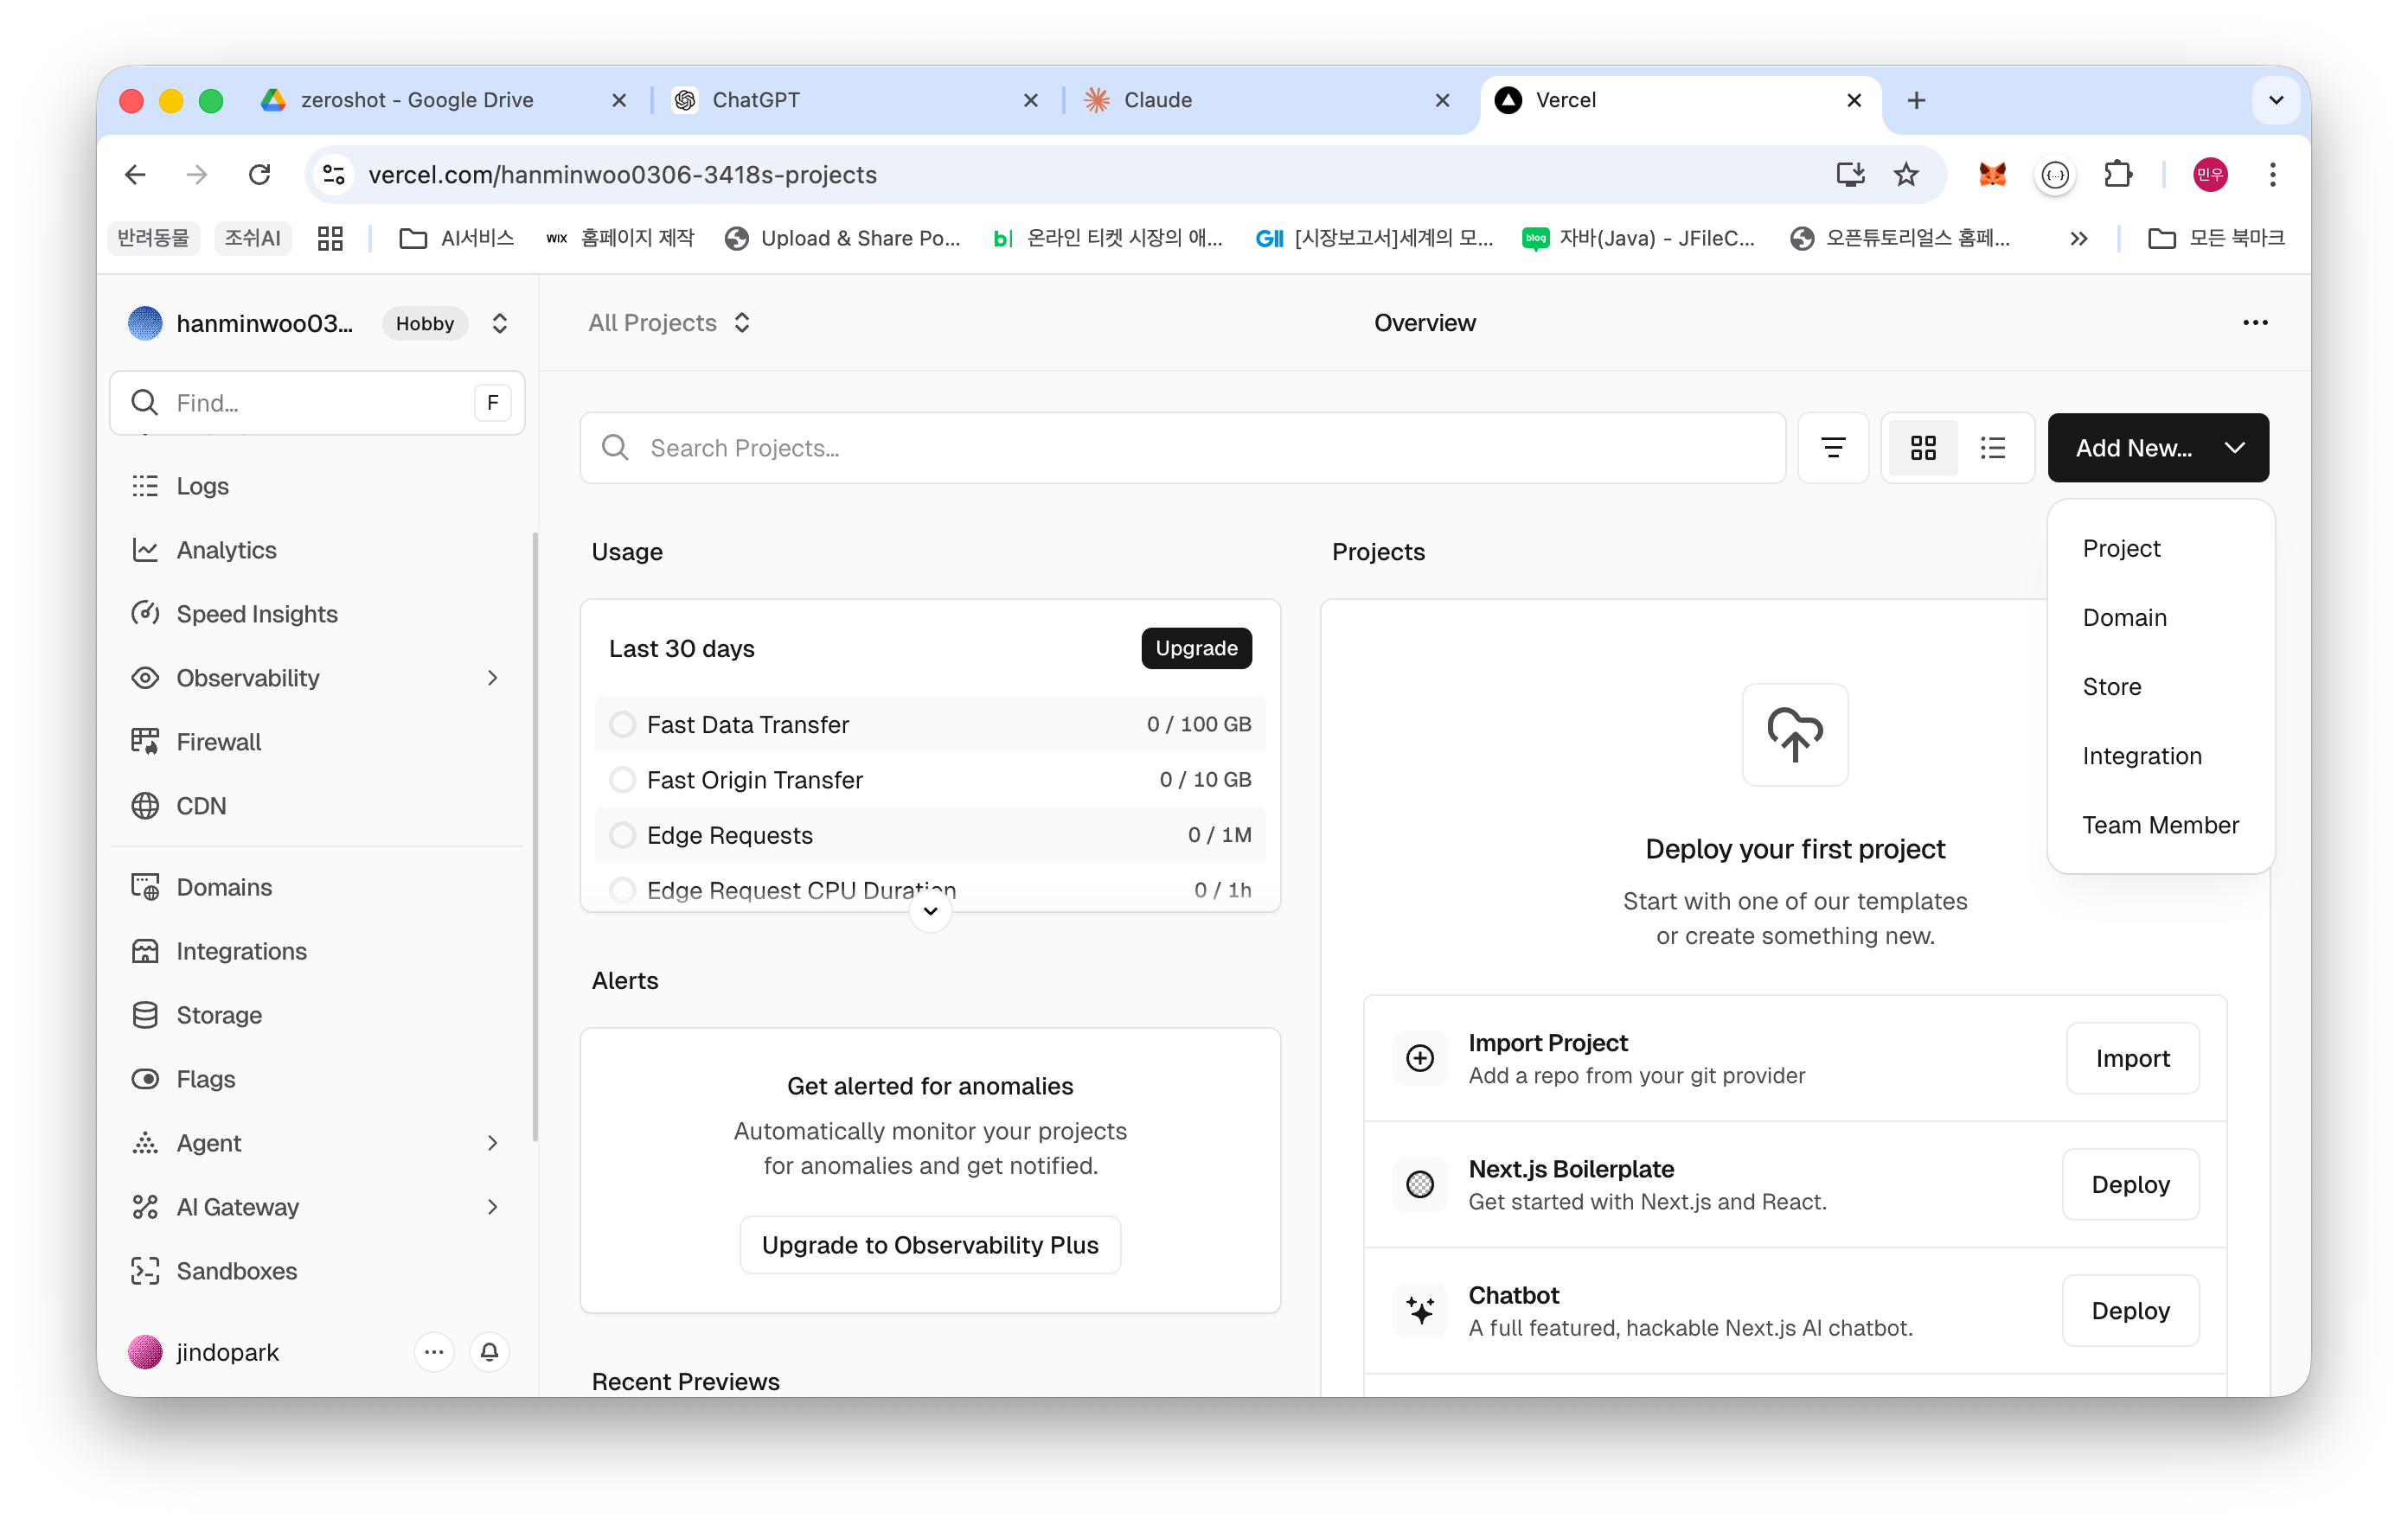Switch projects to grid view
2408x1525 pixels.
pos(1923,448)
